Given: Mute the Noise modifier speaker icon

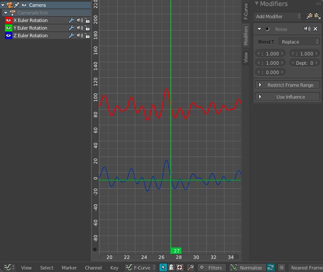Looking at the screenshot, I should tap(307, 29).
